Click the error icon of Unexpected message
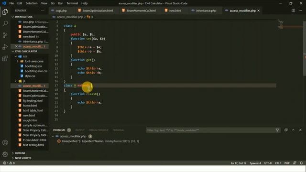 (x=59, y=141)
